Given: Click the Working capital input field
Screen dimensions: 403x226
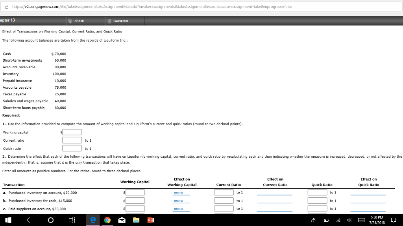Looking at the screenshot, I should point(72,132).
